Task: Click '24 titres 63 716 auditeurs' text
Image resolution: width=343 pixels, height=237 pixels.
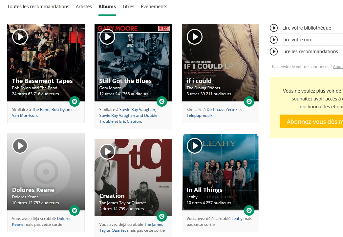Action: [x=35, y=94]
